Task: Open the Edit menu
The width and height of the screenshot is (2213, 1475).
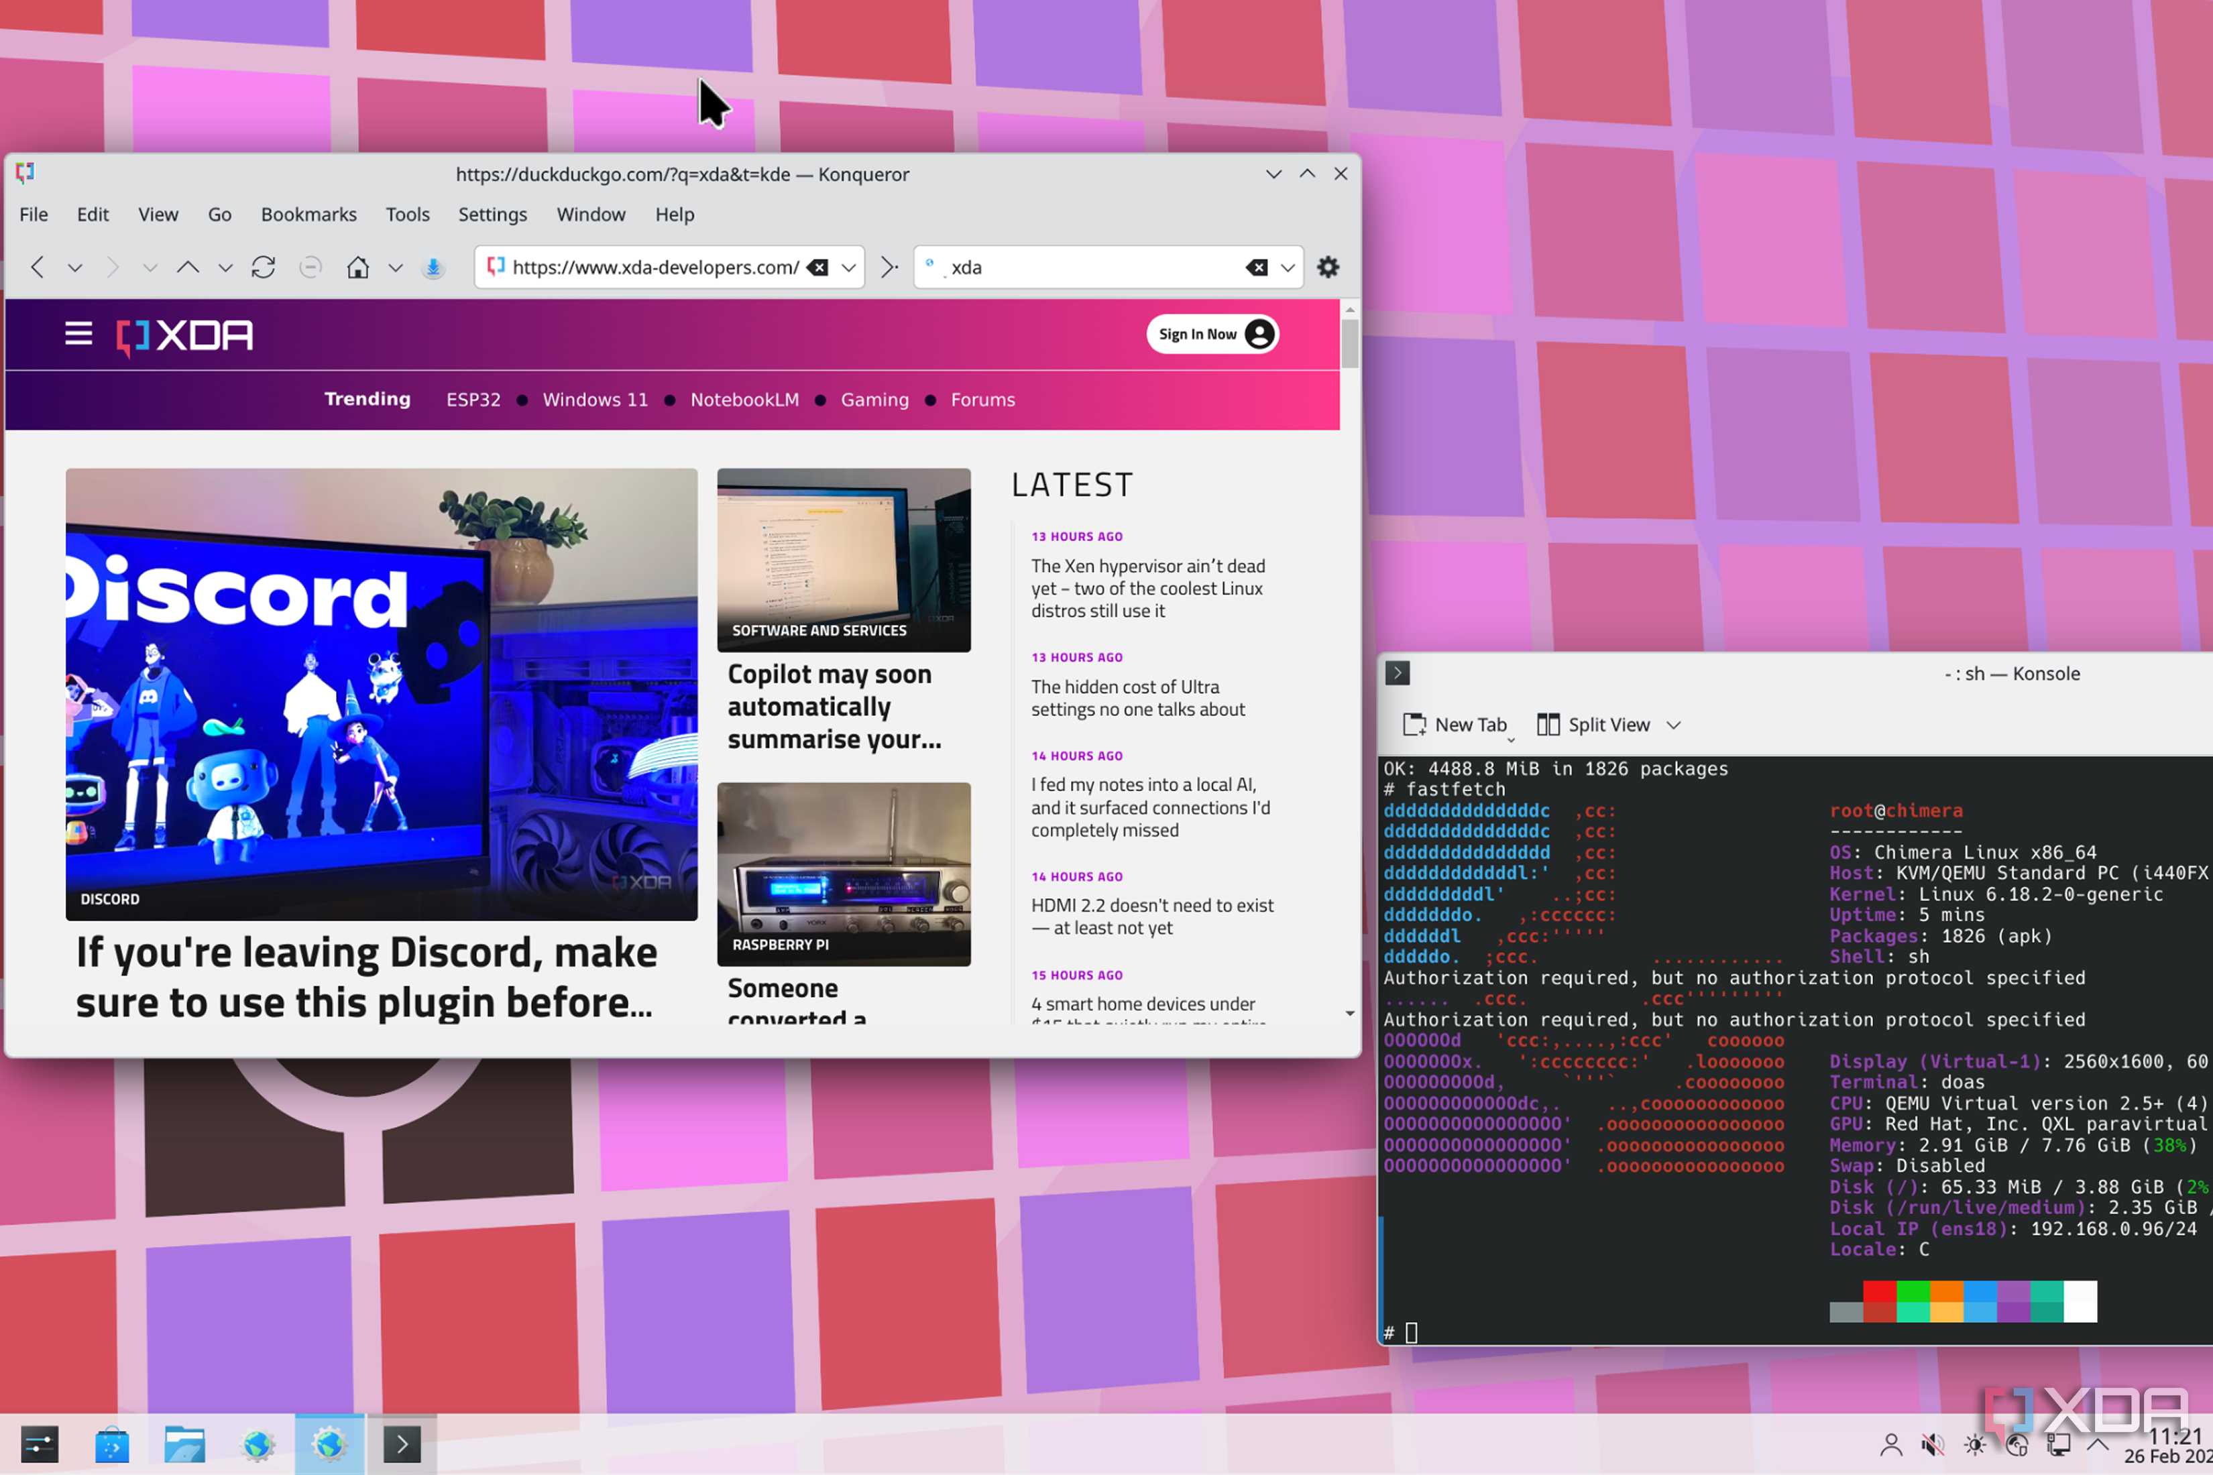Action: pyautogui.click(x=93, y=215)
